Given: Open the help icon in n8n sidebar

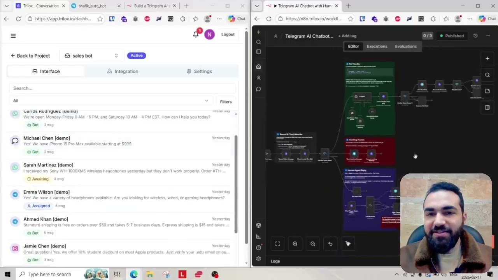Looking at the screenshot, I should tap(258, 248).
